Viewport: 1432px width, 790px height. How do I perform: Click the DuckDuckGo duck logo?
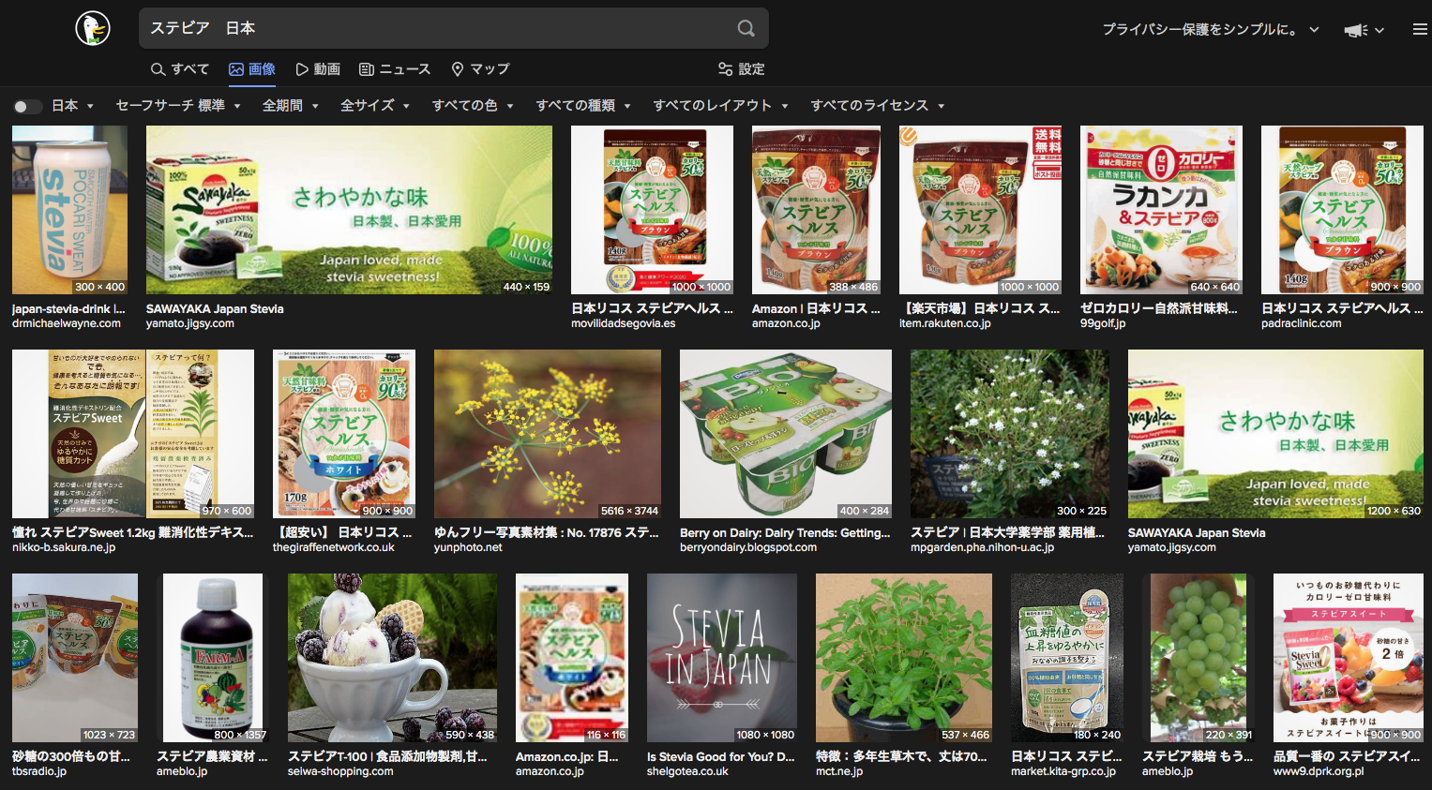pyautogui.click(x=93, y=28)
